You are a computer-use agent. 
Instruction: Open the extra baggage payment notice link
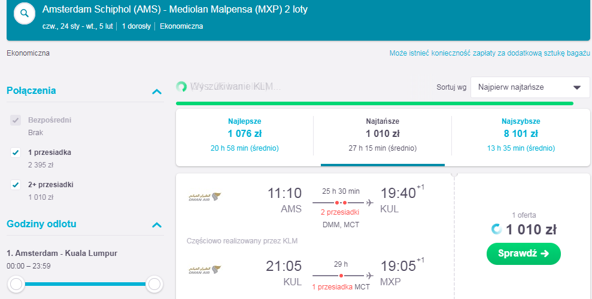(490, 53)
